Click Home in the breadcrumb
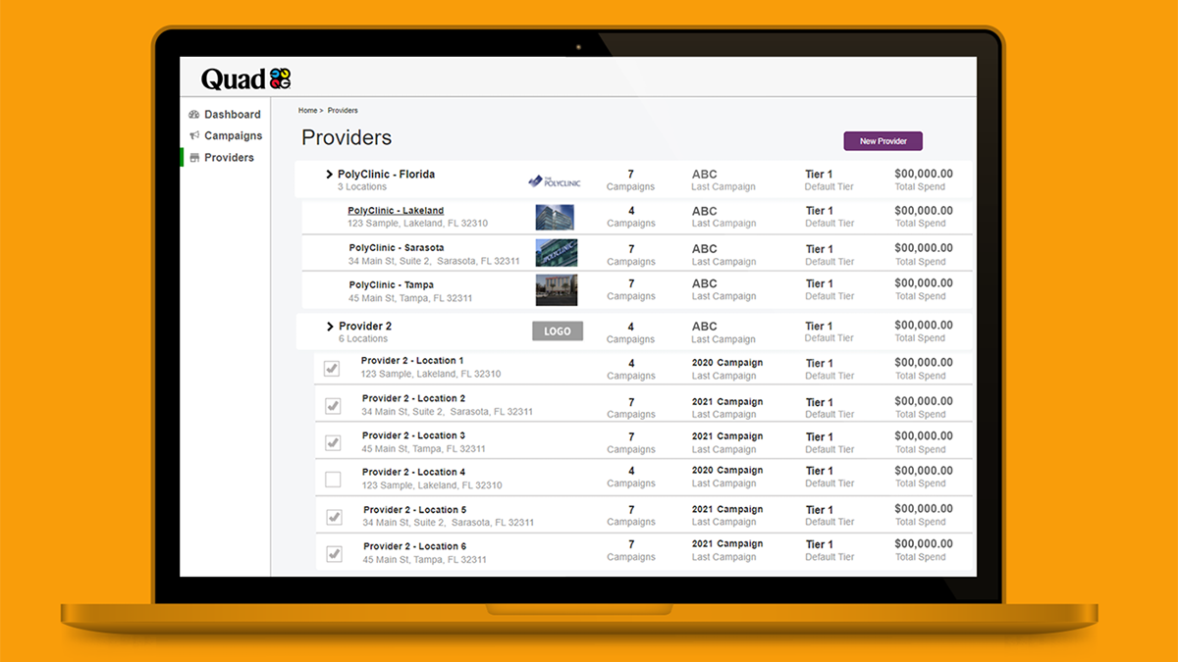 coord(307,111)
